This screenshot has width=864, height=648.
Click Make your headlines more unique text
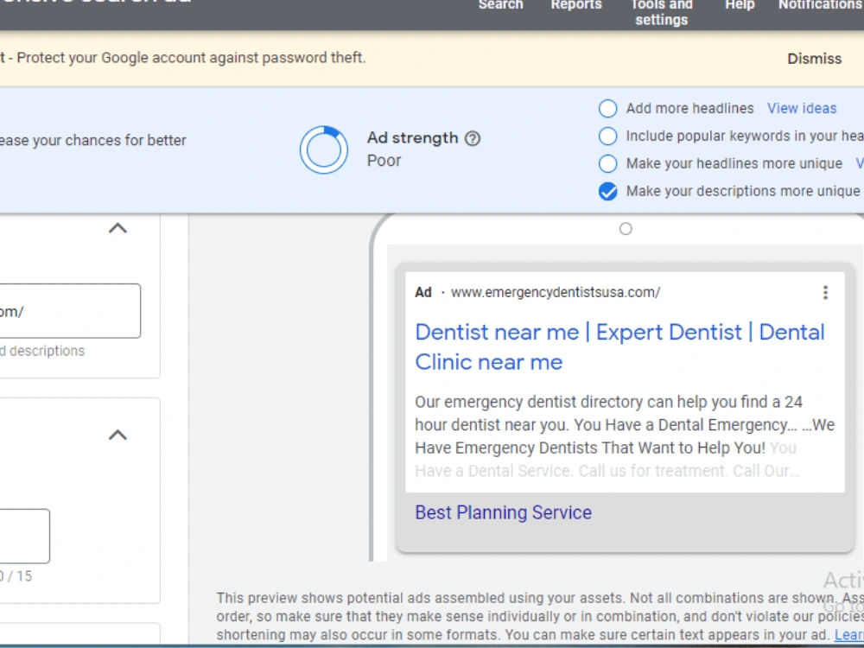coord(734,163)
